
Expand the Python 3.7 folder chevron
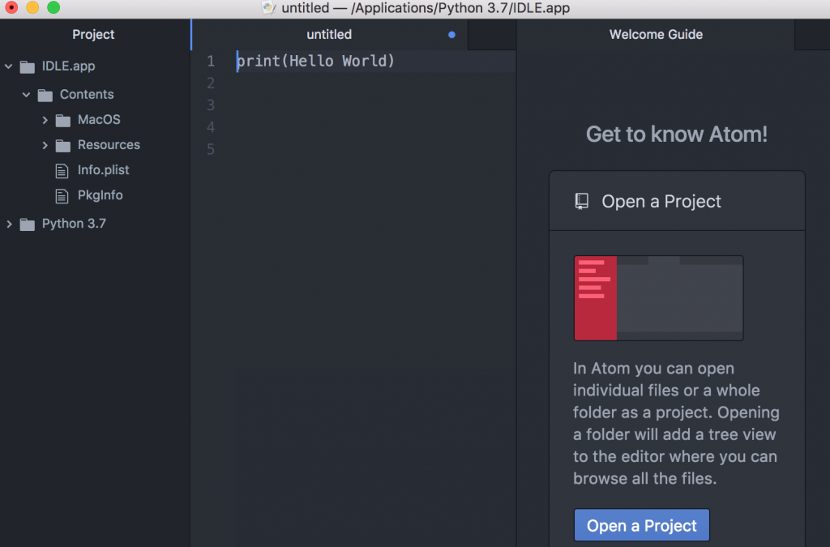[x=9, y=224]
